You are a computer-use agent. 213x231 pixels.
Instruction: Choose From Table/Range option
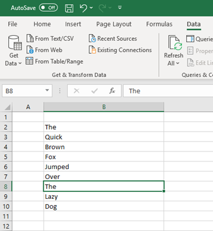54,61
